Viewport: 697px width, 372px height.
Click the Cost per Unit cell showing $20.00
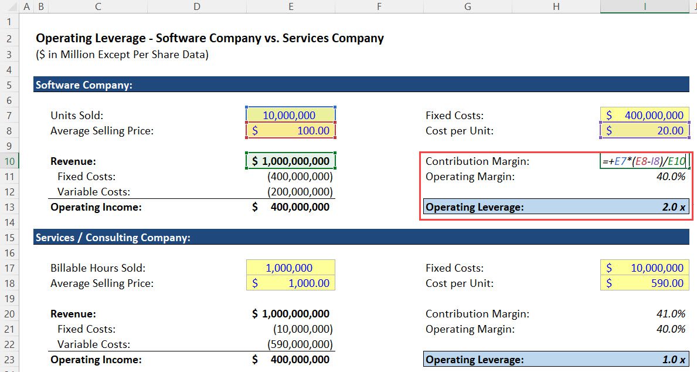point(645,130)
